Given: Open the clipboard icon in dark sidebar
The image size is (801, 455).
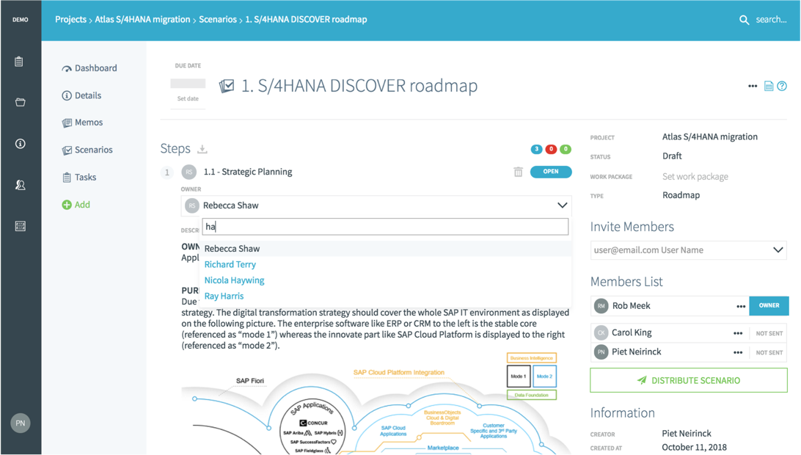Looking at the screenshot, I should [x=19, y=62].
